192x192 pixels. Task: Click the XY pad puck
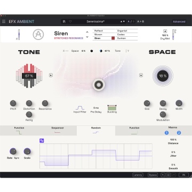[x=99, y=85]
